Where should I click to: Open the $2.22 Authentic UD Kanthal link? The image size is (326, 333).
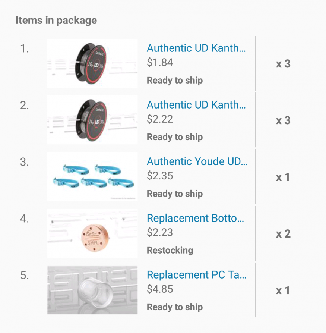click(x=196, y=105)
